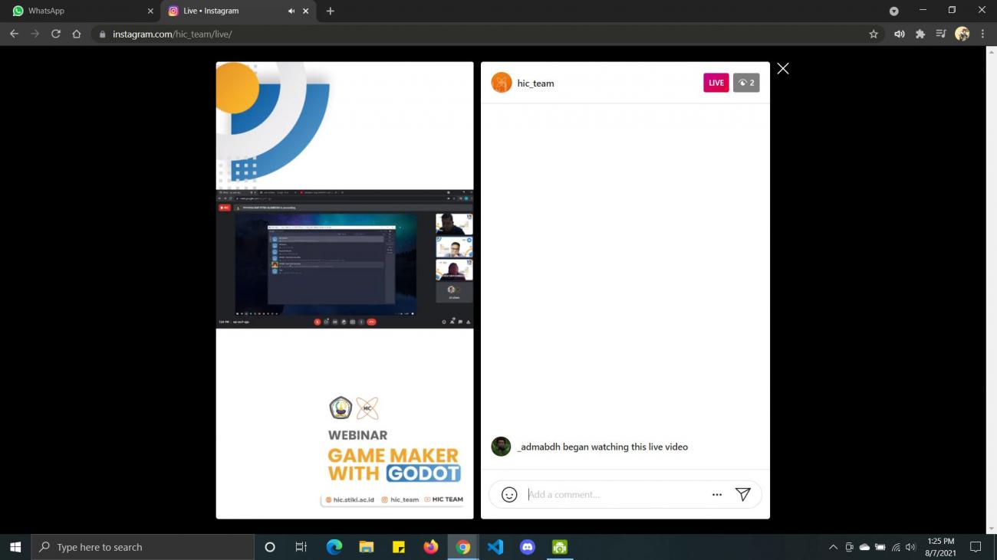
Task: Open Chrome's three-dot menu
Action: 982,34
